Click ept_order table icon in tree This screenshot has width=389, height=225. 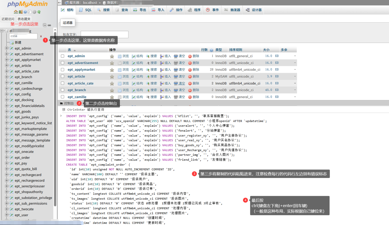[x=11, y=157]
